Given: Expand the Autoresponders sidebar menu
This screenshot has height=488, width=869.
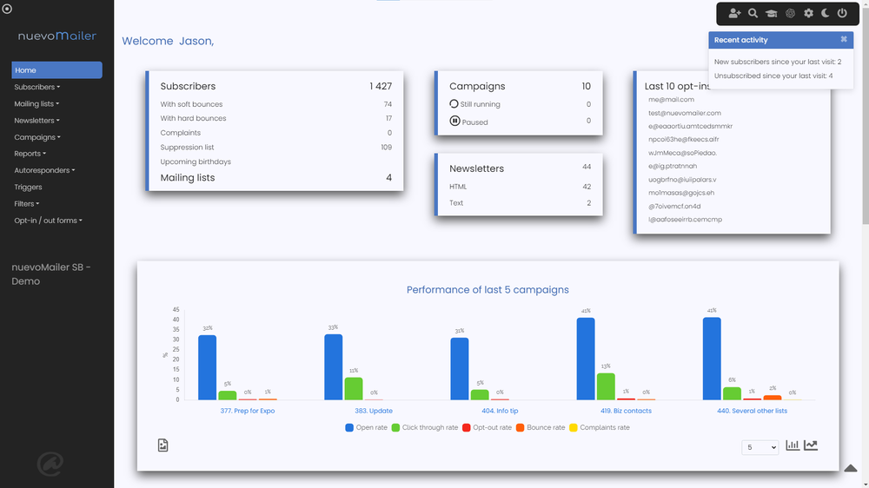Looking at the screenshot, I should point(44,170).
